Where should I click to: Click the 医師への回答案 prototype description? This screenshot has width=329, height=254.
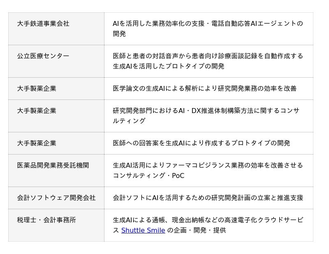tap(201, 143)
